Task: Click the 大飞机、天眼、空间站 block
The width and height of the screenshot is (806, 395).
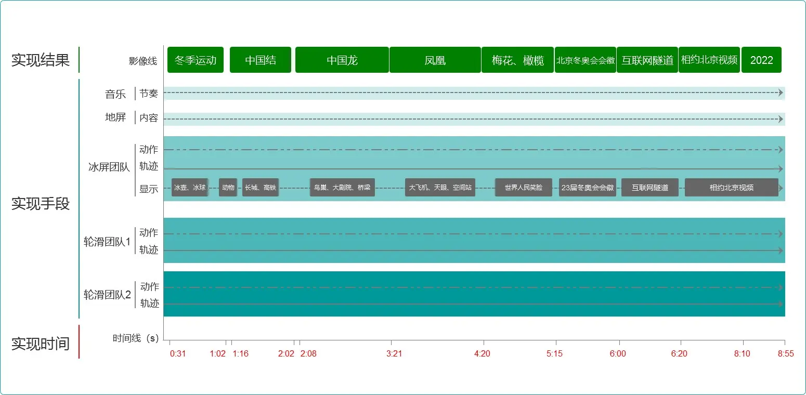Action: (x=440, y=187)
